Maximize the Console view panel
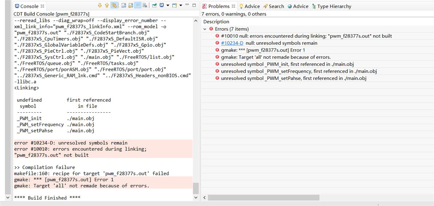 (194, 5)
